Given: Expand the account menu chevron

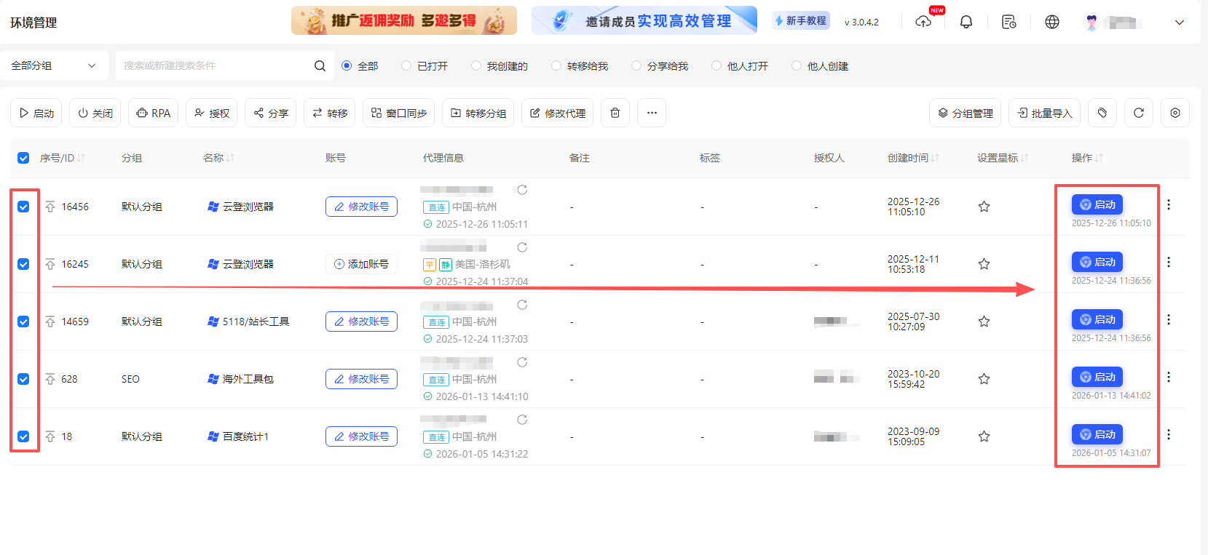Looking at the screenshot, I should point(1180,23).
